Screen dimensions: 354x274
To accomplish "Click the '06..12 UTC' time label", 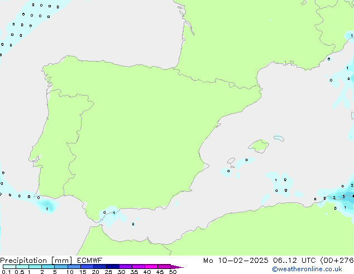I will [294, 261].
